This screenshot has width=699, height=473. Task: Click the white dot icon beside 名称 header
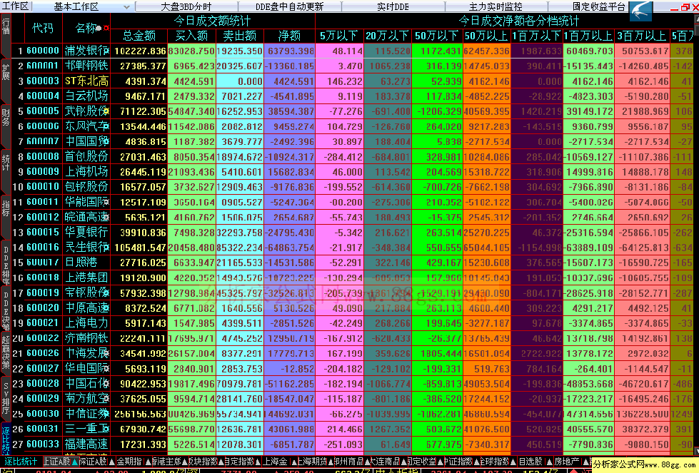(99, 28)
